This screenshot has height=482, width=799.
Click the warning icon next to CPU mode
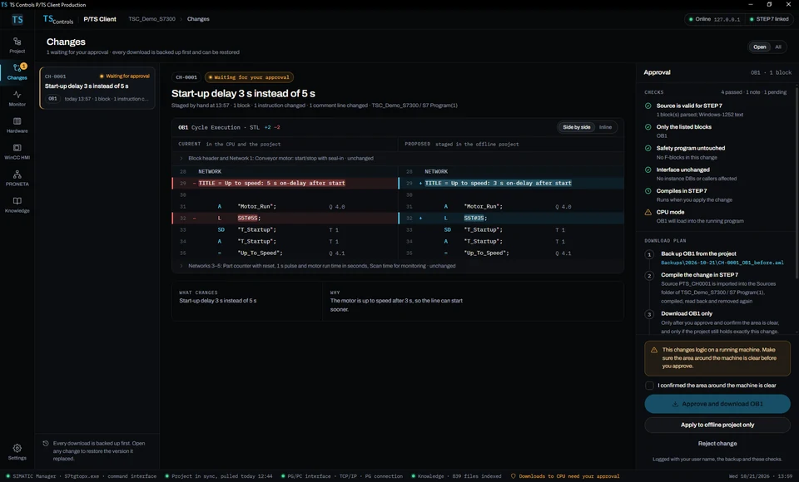coord(648,212)
